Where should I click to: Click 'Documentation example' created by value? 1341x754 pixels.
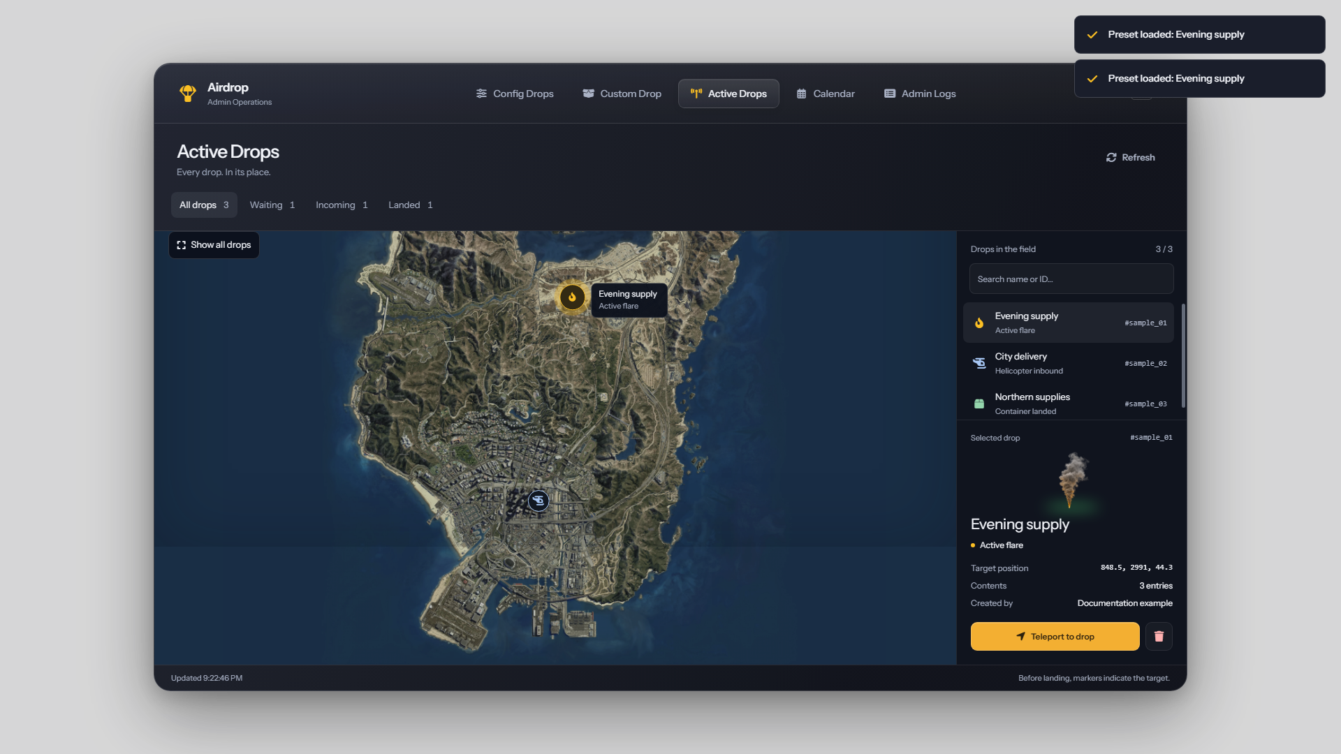tap(1124, 603)
